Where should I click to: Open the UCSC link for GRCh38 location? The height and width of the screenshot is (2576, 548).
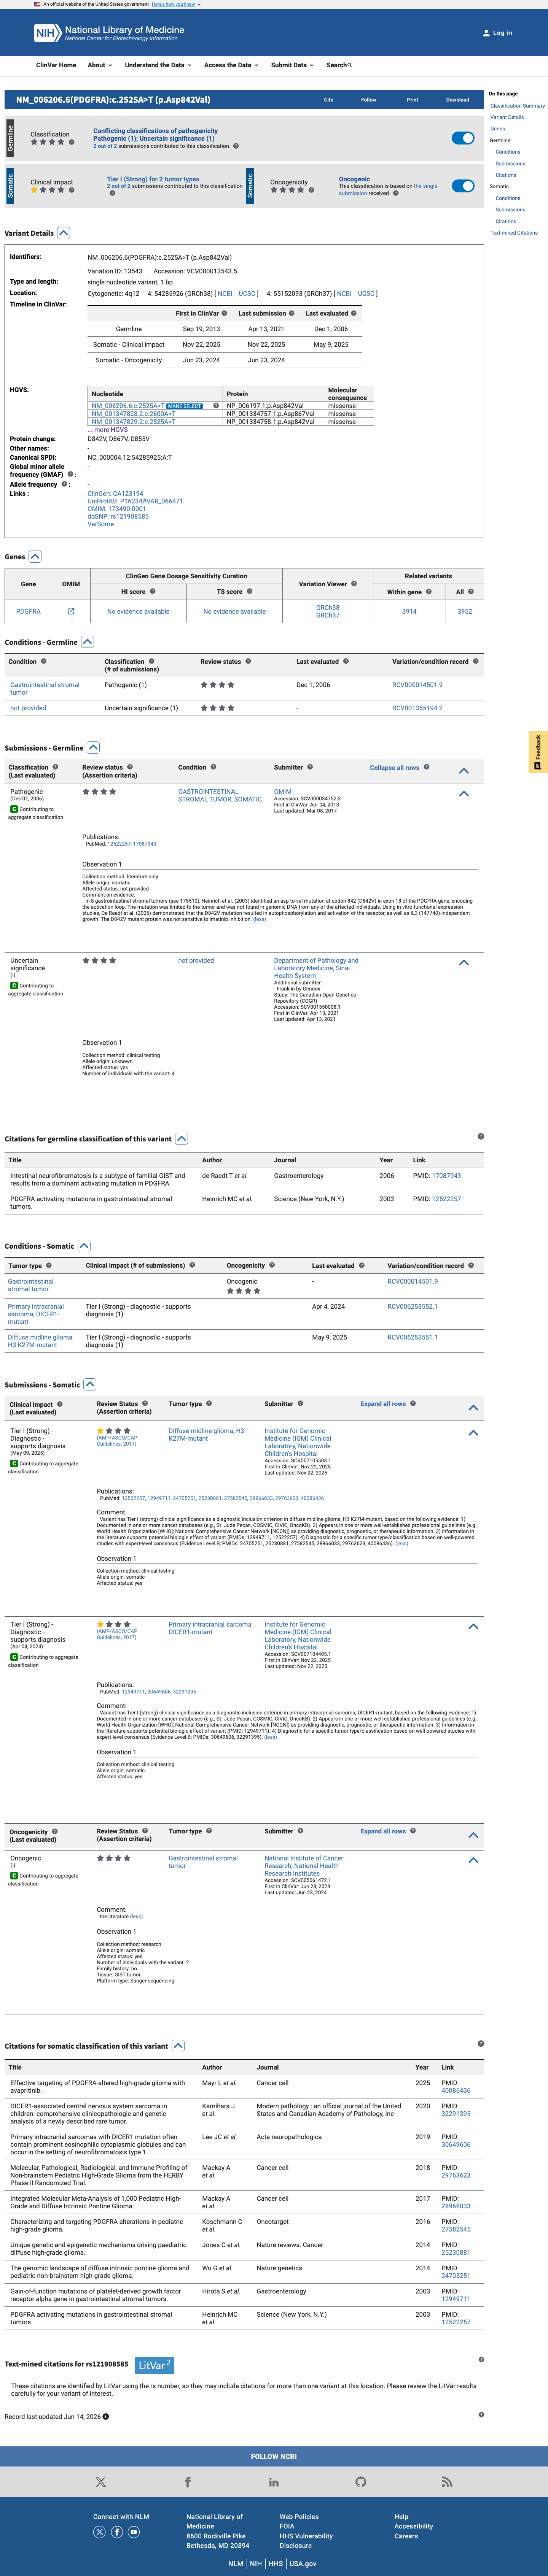coord(247,293)
